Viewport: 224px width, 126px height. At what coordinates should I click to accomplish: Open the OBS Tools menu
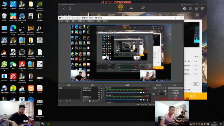pyautogui.click(x=99, y=21)
